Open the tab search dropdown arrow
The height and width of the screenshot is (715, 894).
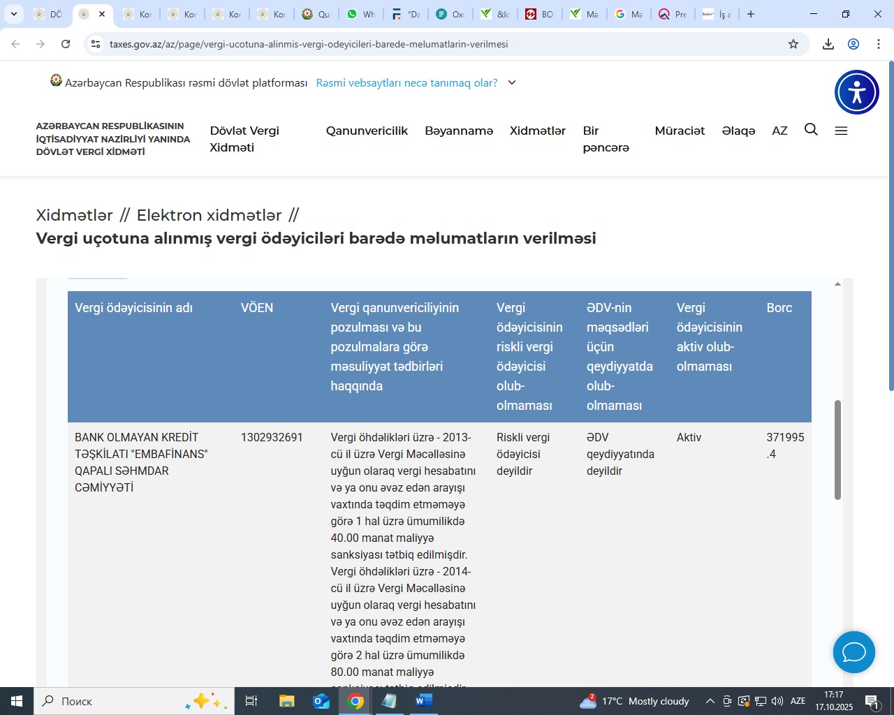click(14, 14)
